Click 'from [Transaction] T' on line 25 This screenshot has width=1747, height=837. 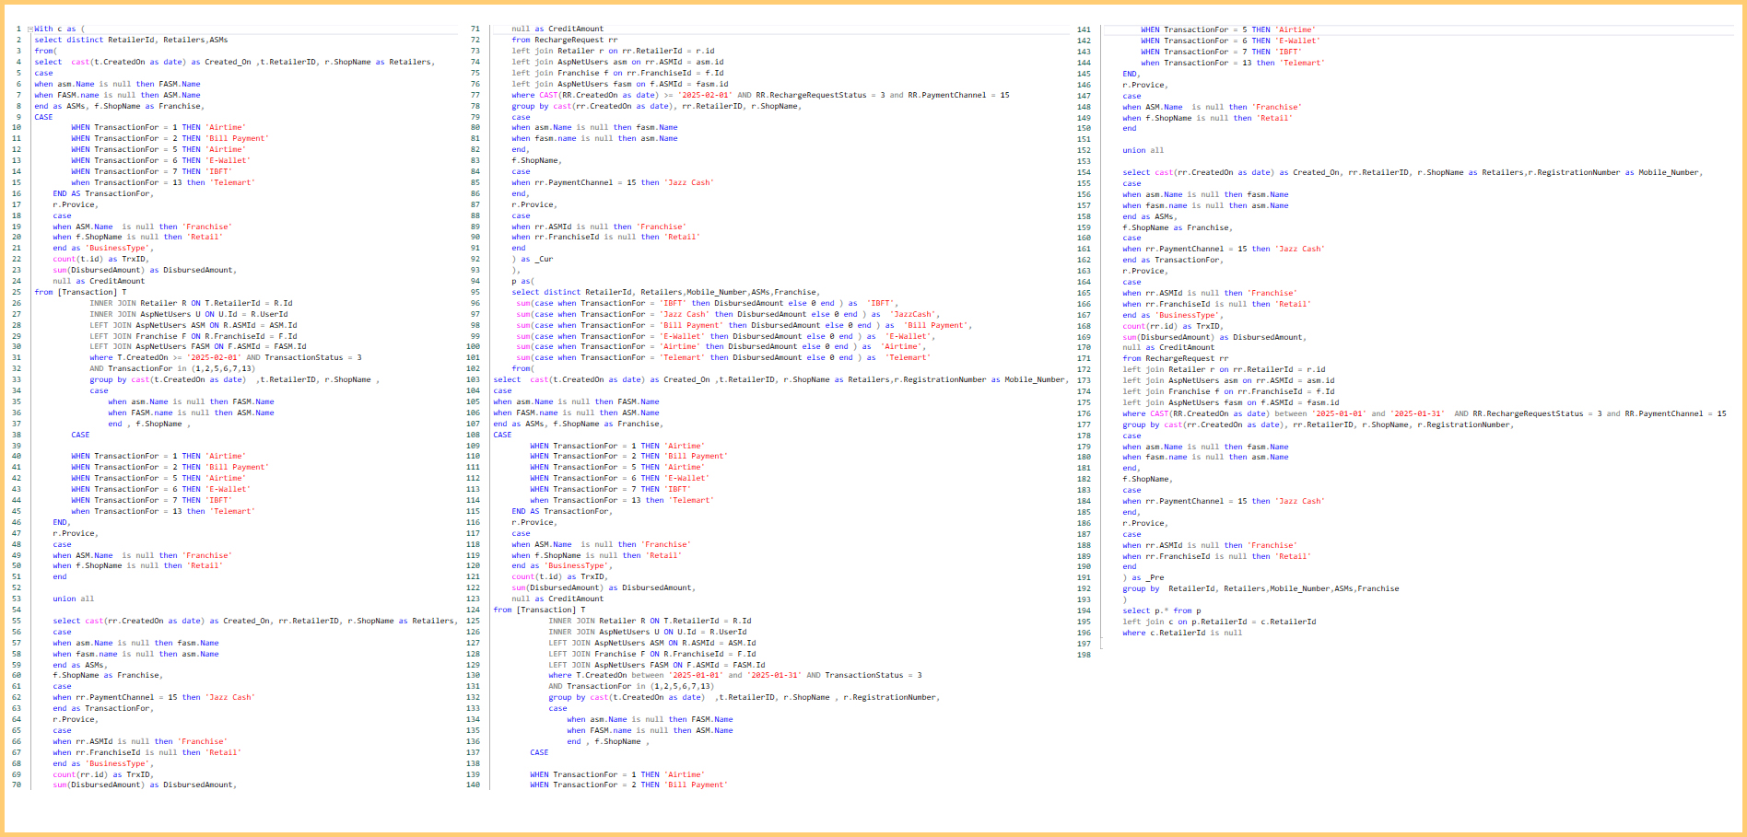(x=80, y=292)
